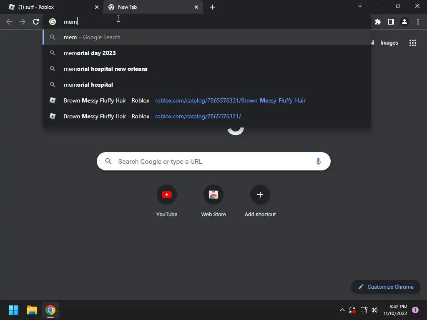427x320 pixels.
Task: Pick the memorial hospital suggestion
Action: [207, 85]
